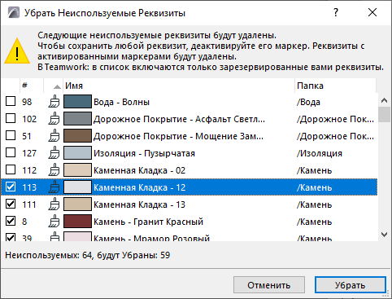This screenshot has width=392, height=299.
Task: Click the scrollbar up arrow
Action: pos(384,100)
